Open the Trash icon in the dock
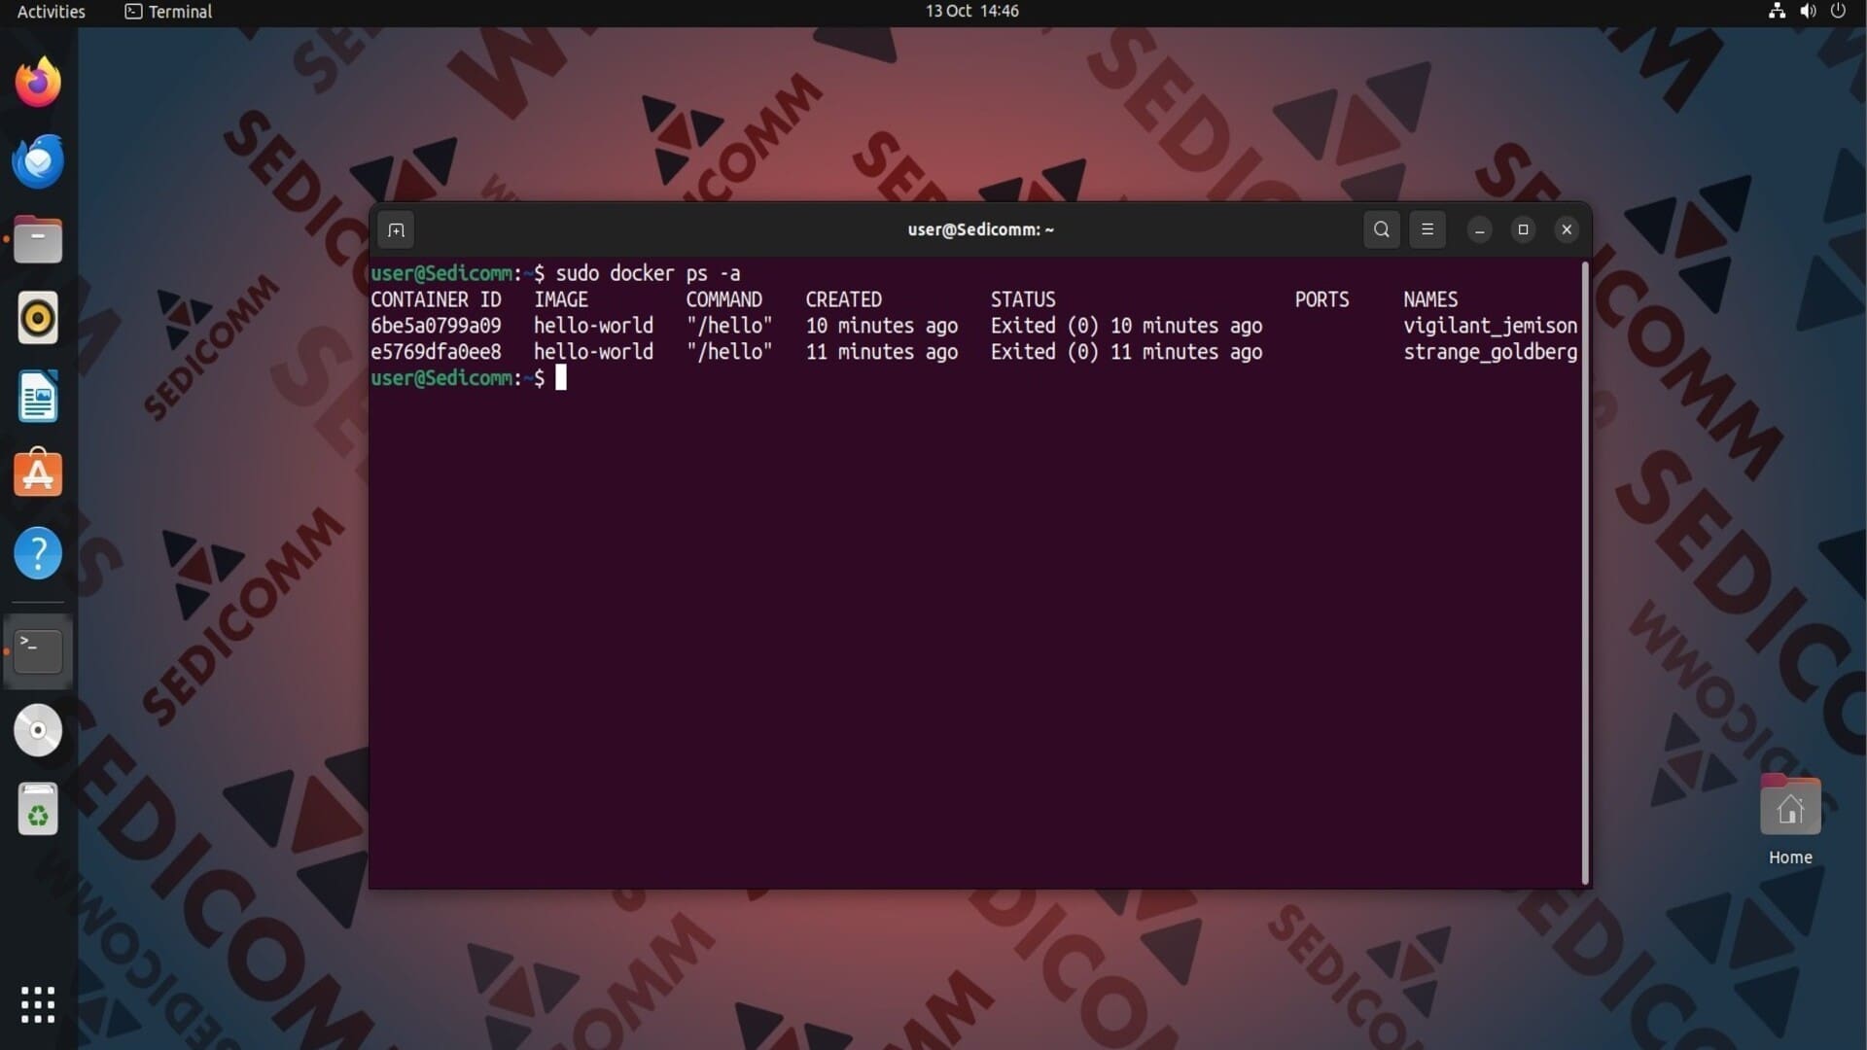Image resolution: width=1867 pixels, height=1050 pixels. tap(38, 809)
